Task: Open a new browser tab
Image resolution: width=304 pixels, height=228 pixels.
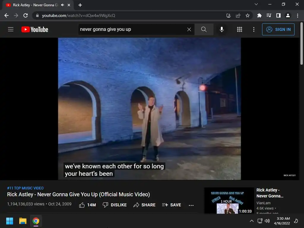Action: click(x=80, y=5)
